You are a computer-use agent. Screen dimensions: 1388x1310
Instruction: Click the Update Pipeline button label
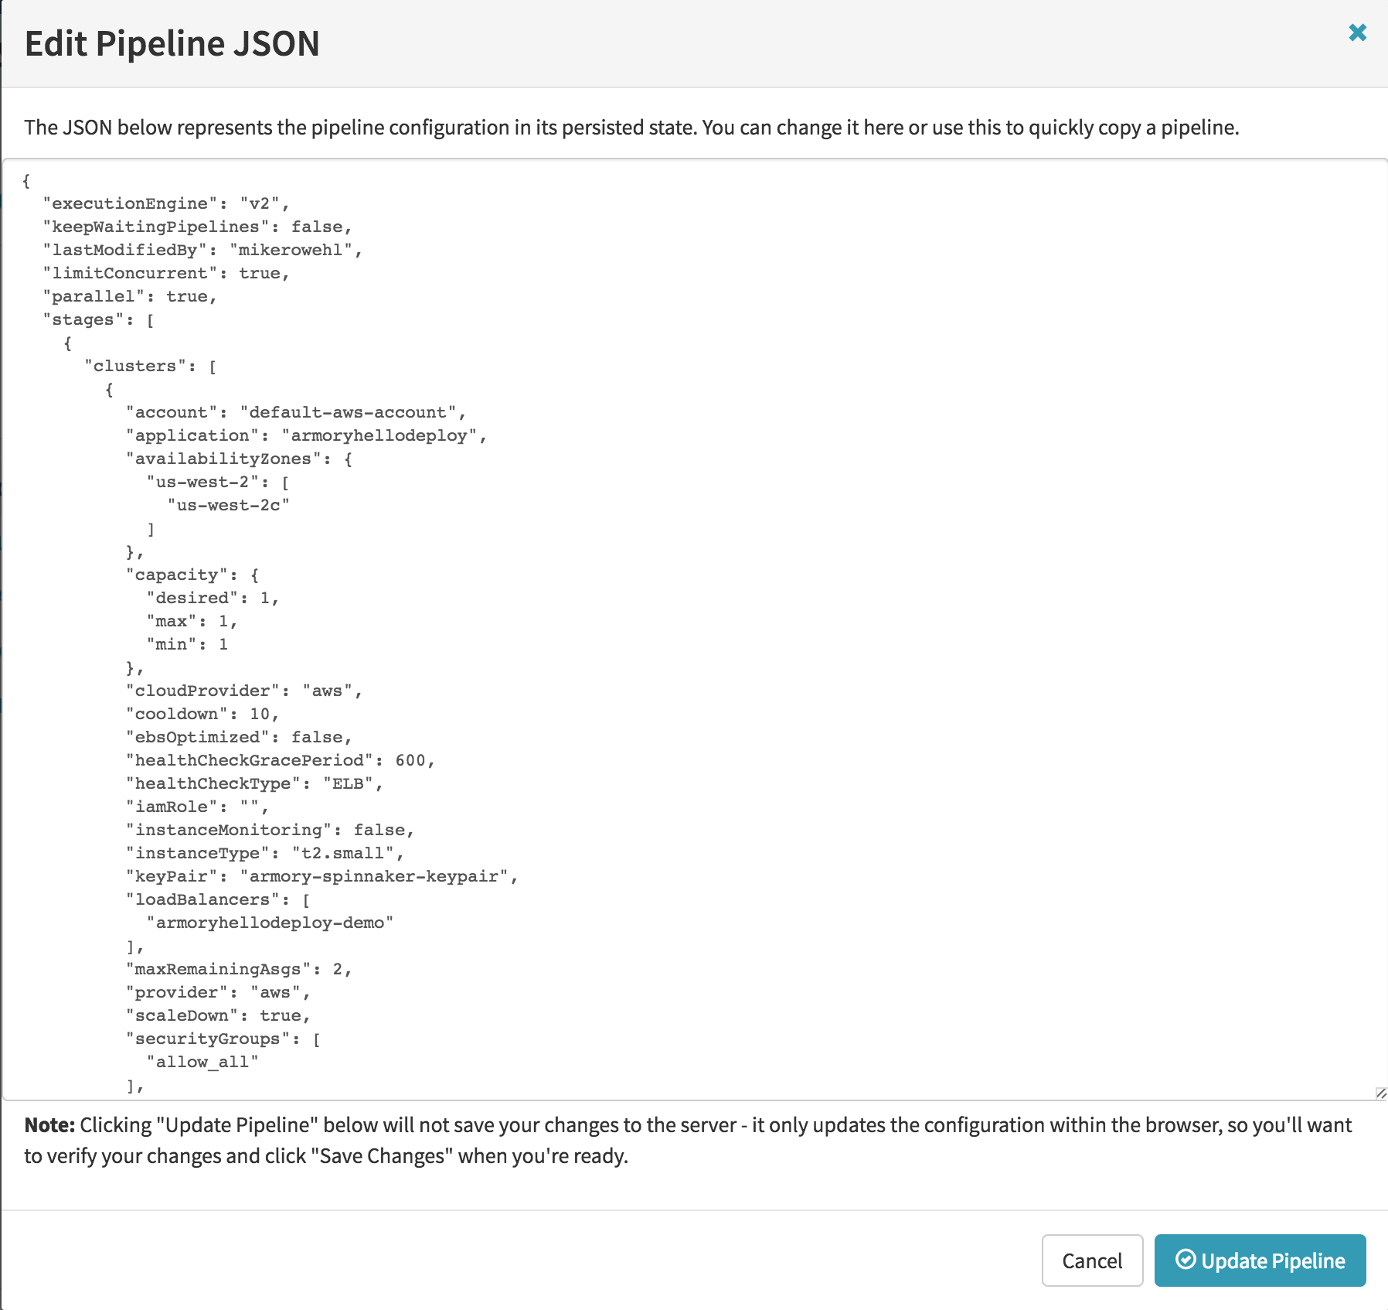click(x=1272, y=1261)
